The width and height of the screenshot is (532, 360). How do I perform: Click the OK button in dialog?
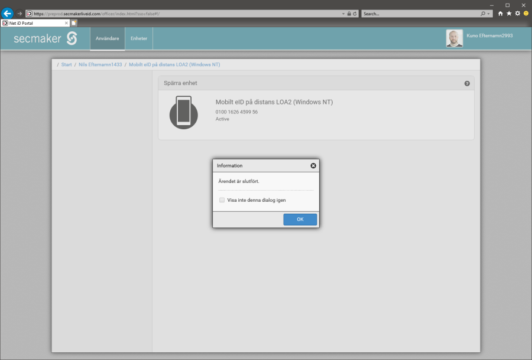pyautogui.click(x=300, y=220)
